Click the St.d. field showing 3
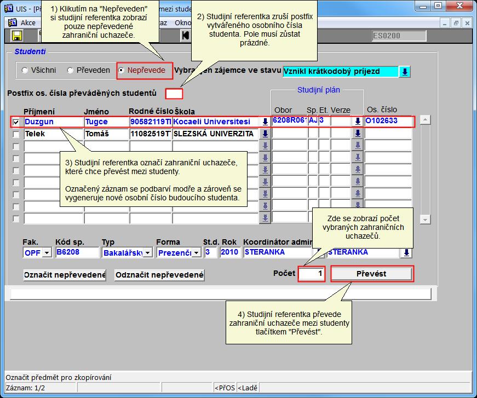 click(210, 252)
